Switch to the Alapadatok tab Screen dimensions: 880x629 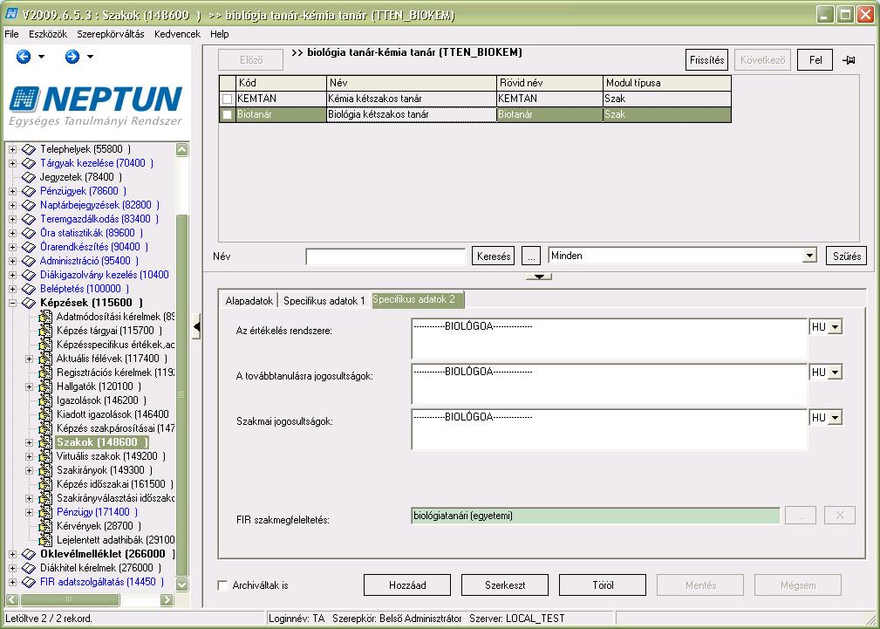point(249,301)
